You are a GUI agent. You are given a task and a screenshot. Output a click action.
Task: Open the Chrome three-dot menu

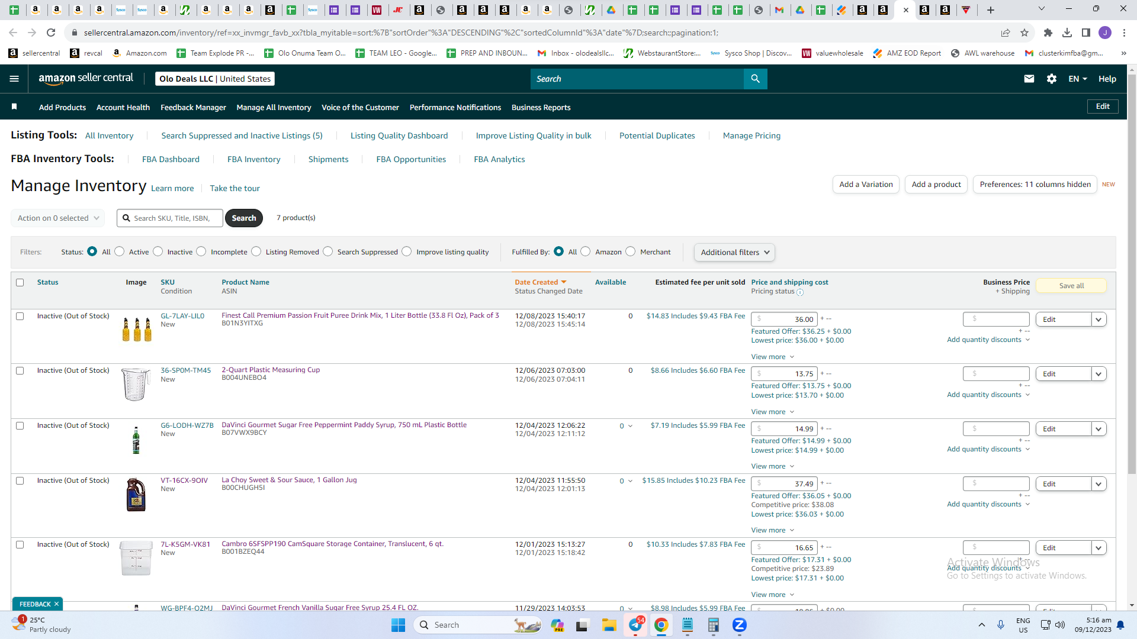[1124, 33]
